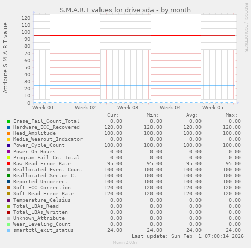The width and height of the screenshot is (251, 248).
Task: Click the Hardware_ECC_Recovered avg value 120.00
Action: pos(192,127)
